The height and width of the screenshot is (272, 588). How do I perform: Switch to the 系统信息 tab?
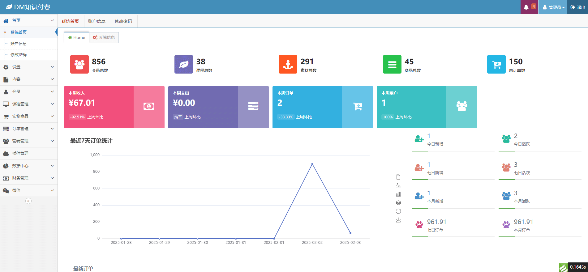point(104,37)
